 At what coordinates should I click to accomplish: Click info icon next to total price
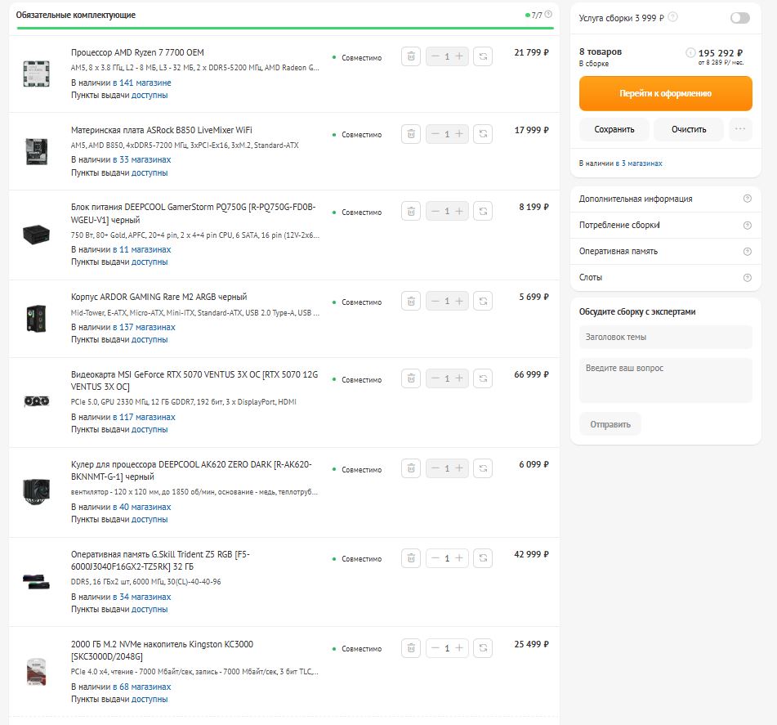tap(690, 52)
